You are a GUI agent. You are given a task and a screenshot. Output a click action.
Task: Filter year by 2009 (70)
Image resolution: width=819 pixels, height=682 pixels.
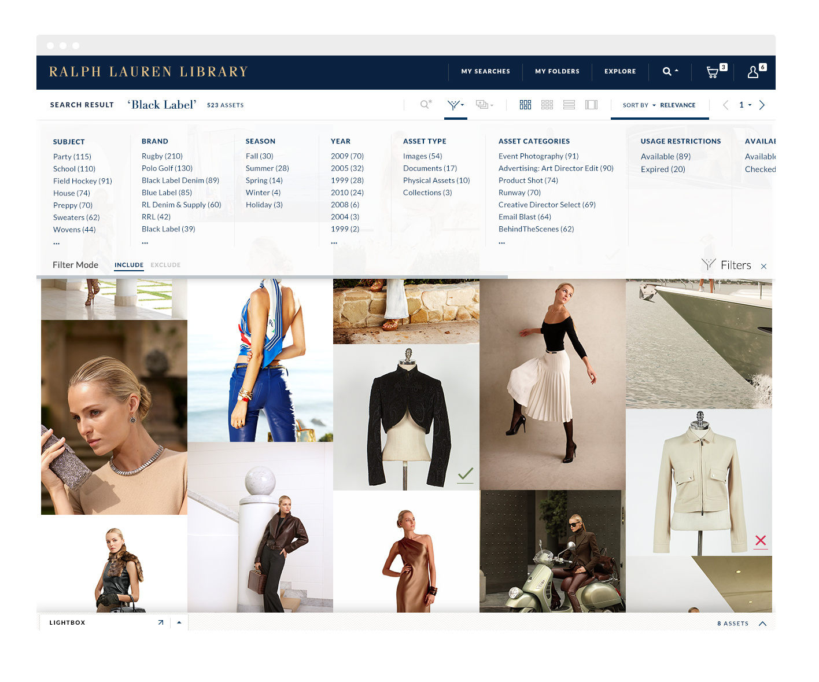[348, 156]
